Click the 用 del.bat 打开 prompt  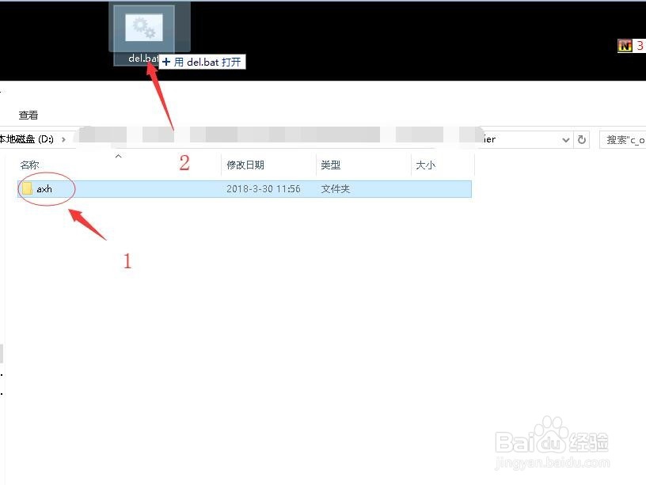click(203, 61)
